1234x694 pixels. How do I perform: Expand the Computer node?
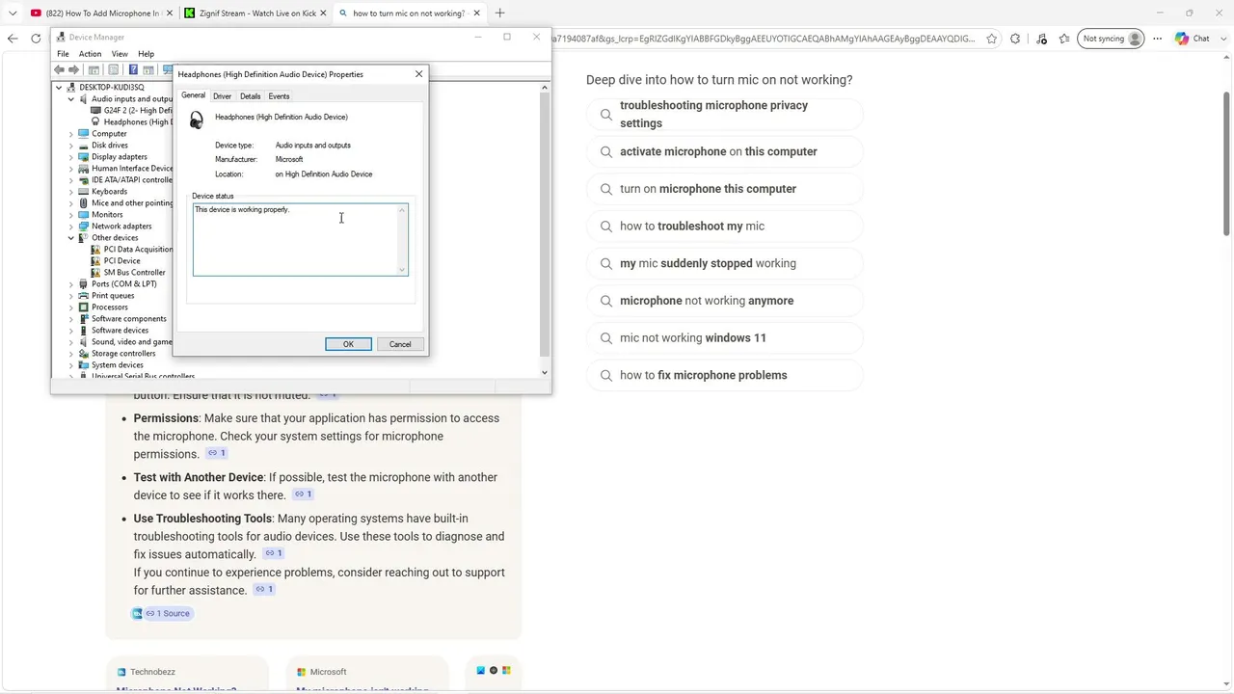70,134
